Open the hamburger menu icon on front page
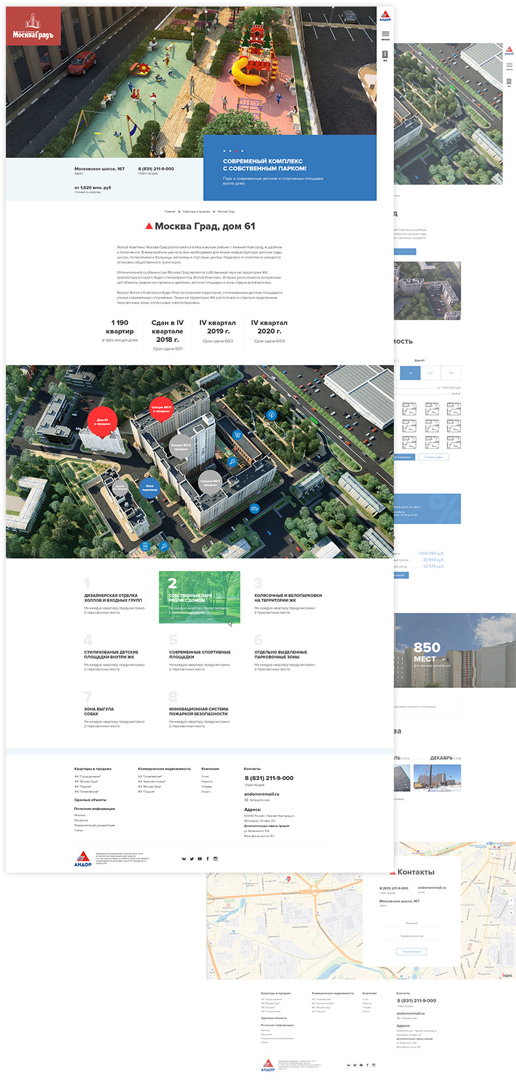This screenshot has height=1090, width=516. 385,34
